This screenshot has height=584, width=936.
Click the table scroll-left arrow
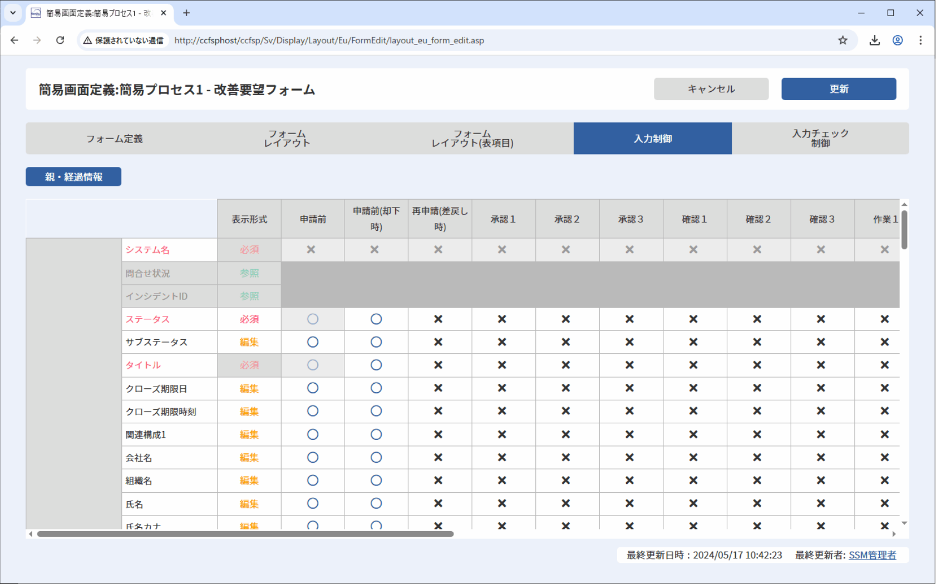click(x=31, y=534)
